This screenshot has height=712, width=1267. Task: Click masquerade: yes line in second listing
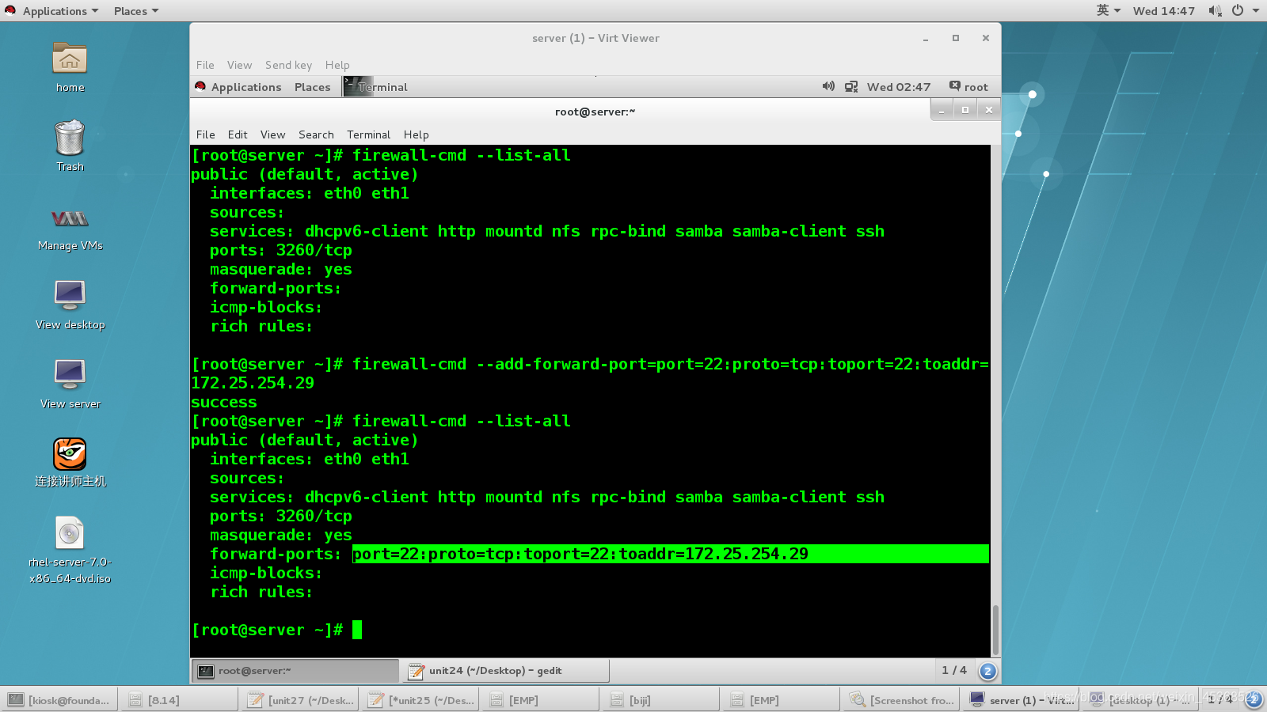click(x=281, y=535)
